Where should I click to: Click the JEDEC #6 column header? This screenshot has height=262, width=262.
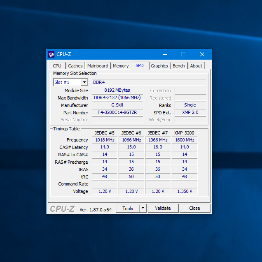pos(131,133)
